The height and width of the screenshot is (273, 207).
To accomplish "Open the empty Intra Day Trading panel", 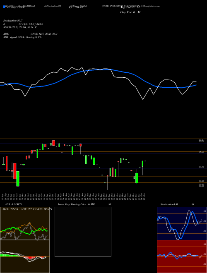I will coord(83,232).
